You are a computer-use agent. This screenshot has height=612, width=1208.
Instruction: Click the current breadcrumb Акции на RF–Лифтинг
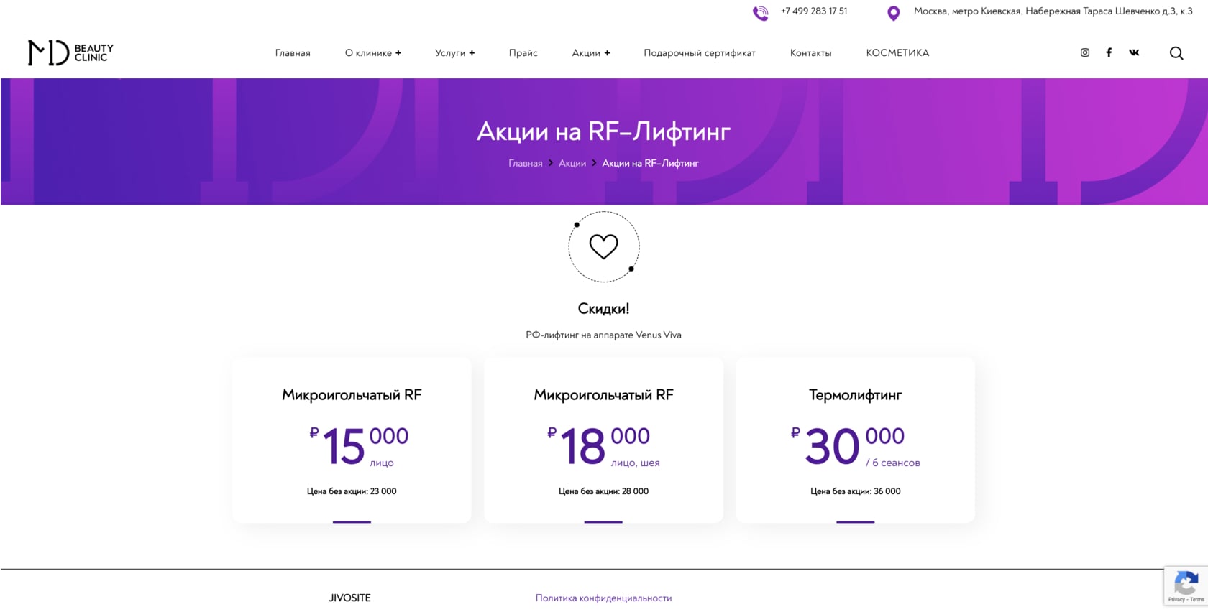coord(650,163)
